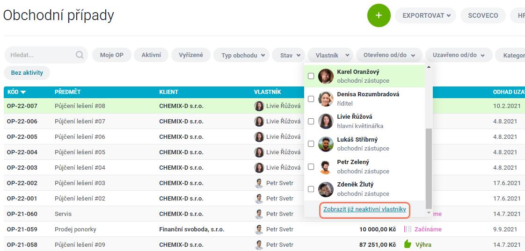Image resolution: width=525 pixels, height=251 pixels.
Task: Select the Bez aktivity filter
Action: [27, 72]
